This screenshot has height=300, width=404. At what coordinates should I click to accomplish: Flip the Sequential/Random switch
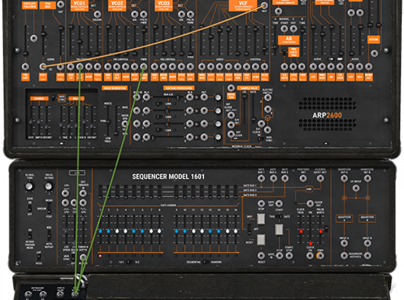tap(206, 262)
